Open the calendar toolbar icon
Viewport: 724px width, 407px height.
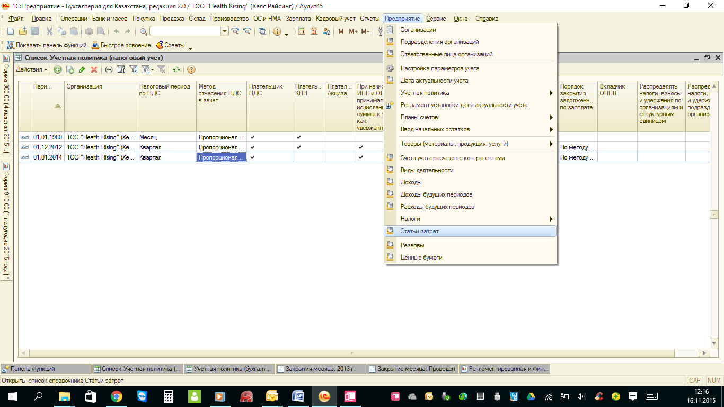314,31
